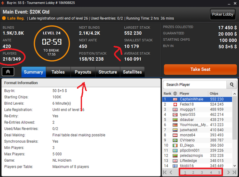
Task: Click the Canadian flag beside tyelor555
Action: point(175,115)
